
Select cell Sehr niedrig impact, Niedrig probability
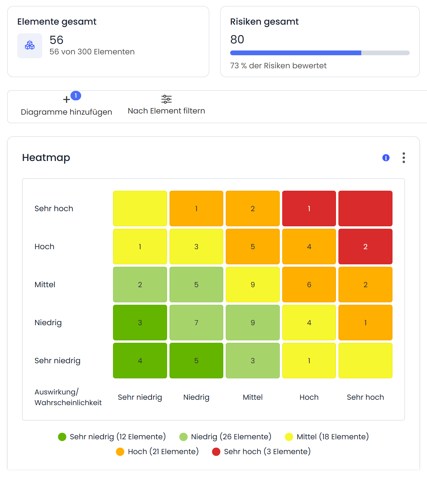[196, 361]
